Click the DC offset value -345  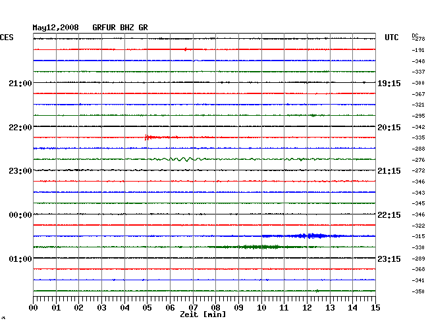(x=418, y=203)
